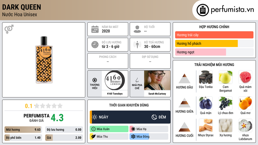Click the THỜI GIAN KHUYÊN DÙNG heading
The height and width of the screenshot is (145, 258).
pyautogui.click(x=129, y=105)
